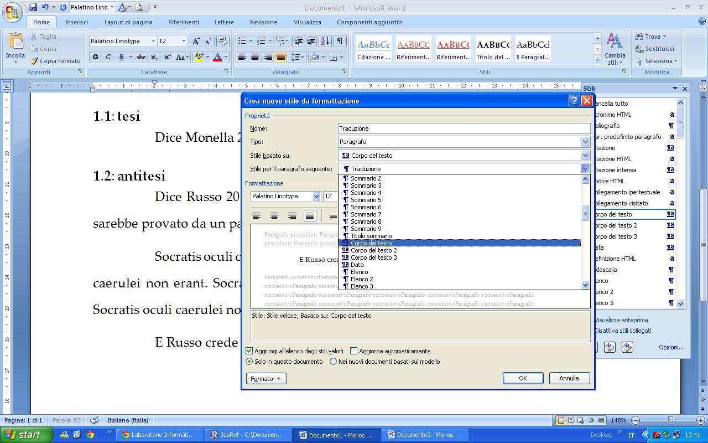Screen dimensions: 708x443
Task: Open the Tipo dropdown
Action: 585,142
